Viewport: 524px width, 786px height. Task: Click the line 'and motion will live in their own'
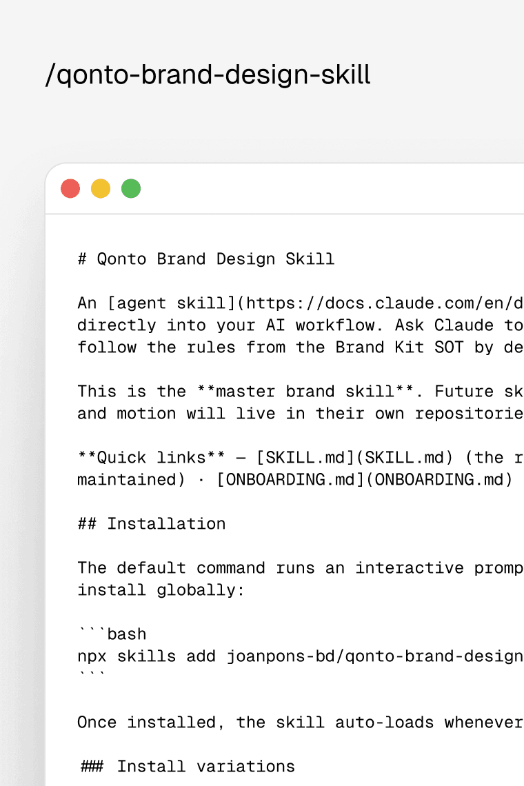[x=301, y=414]
